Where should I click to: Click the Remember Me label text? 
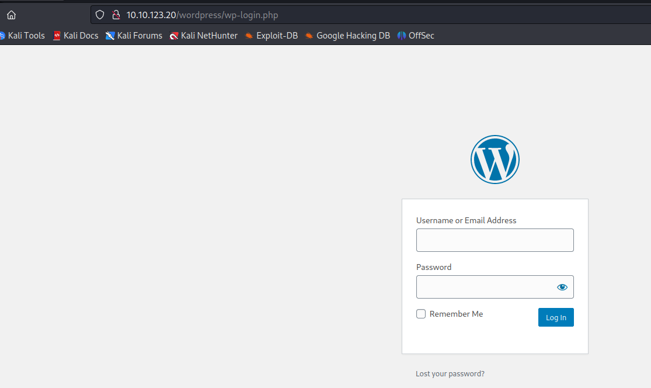pyautogui.click(x=456, y=314)
